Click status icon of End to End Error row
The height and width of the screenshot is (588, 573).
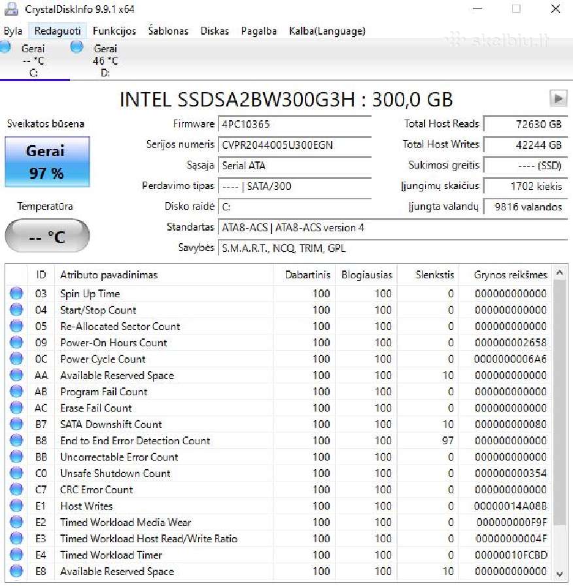pyautogui.click(x=16, y=440)
